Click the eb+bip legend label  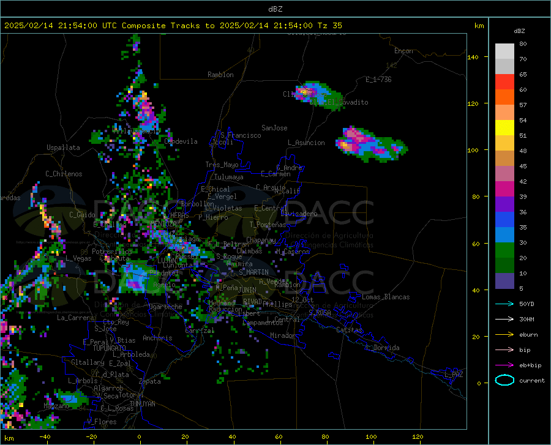click(530, 365)
